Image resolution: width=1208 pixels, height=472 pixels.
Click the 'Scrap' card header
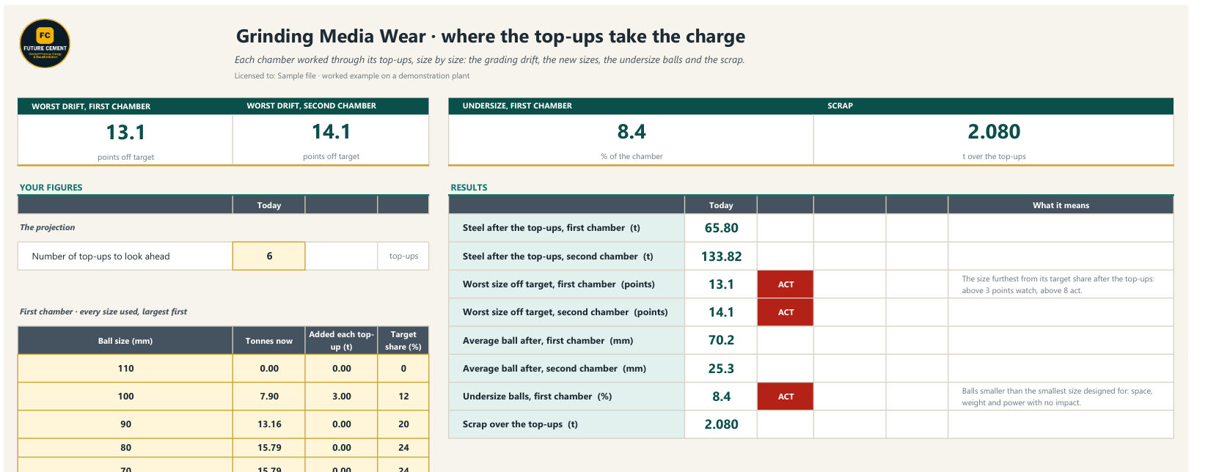coord(993,106)
